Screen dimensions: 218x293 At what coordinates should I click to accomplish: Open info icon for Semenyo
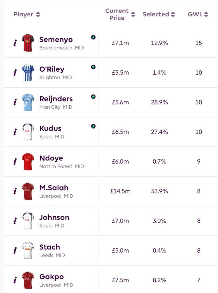[x=15, y=43]
